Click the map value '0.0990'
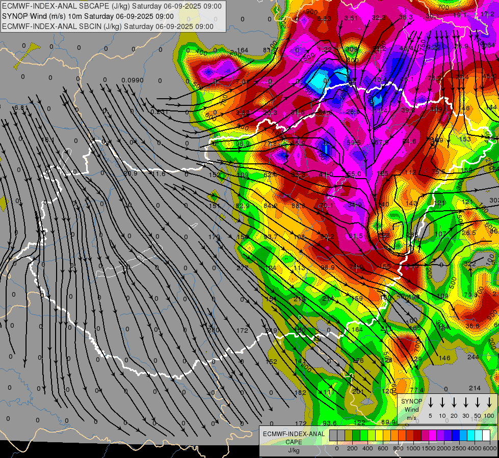 coord(133,80)
